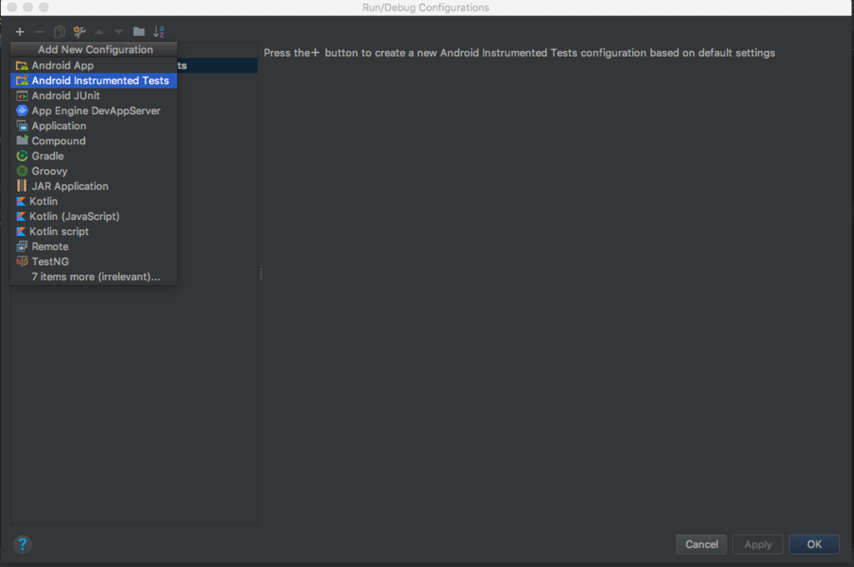Click the Cancel button
The width and height of the screenshot is (854, 567).
coord(701,544)
